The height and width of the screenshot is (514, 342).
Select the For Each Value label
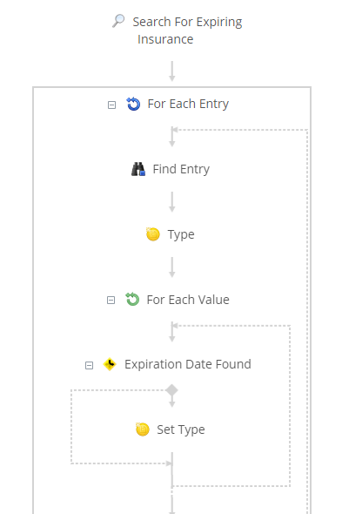(188, 300)
